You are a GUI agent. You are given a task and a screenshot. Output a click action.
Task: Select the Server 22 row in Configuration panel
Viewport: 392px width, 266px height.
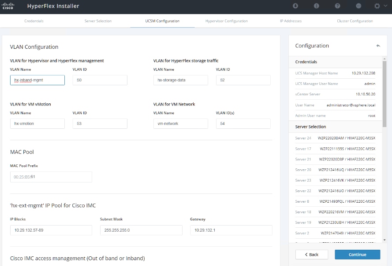335,191
